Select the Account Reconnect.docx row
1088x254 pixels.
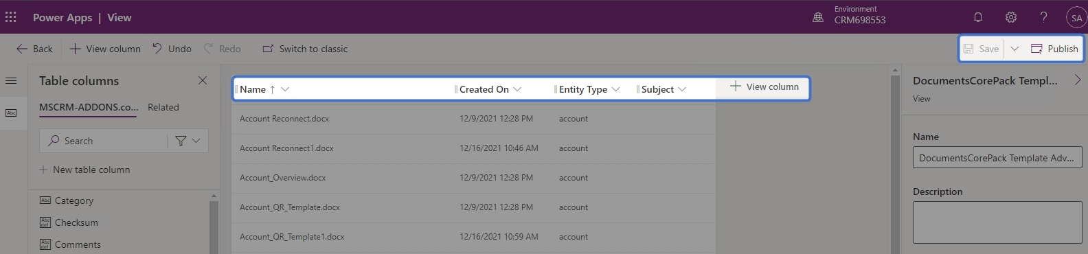coord(473,119)
